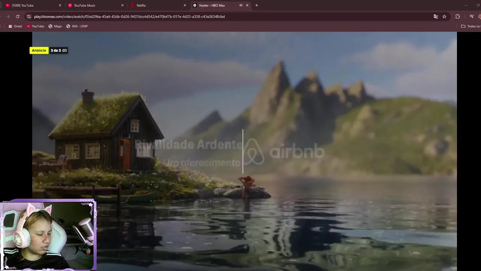Switch to the Netflix tab
Image resolution: width=481 pixels, height=271 pixels.
click(x=157, y=5)
